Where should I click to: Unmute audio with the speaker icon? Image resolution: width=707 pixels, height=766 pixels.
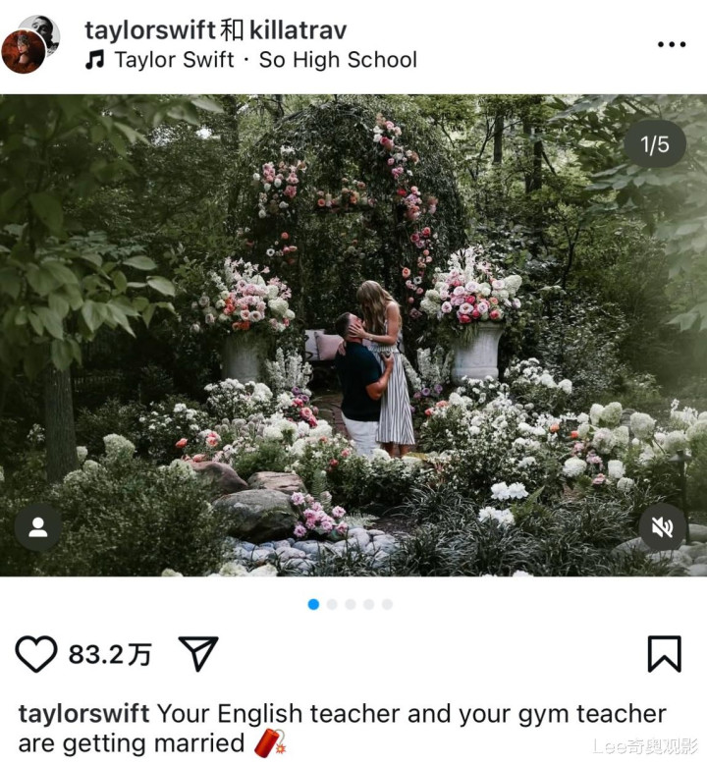pos(663,527)
